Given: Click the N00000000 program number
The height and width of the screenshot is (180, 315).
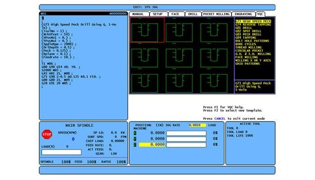Looking at the screenshot, I should coord(118,13).
